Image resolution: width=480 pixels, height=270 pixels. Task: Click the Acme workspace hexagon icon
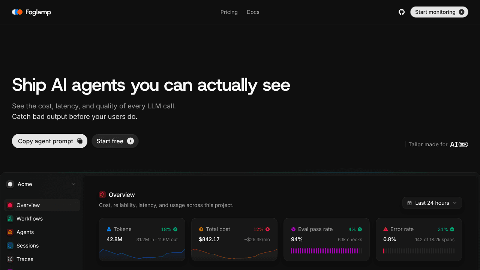10,184
